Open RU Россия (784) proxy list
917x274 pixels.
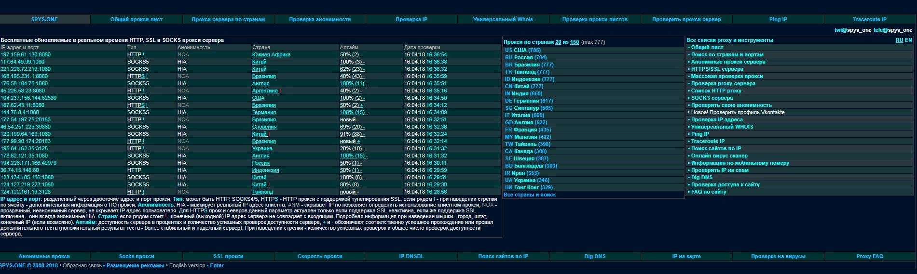pyautogui.click(x=525, y=57)
